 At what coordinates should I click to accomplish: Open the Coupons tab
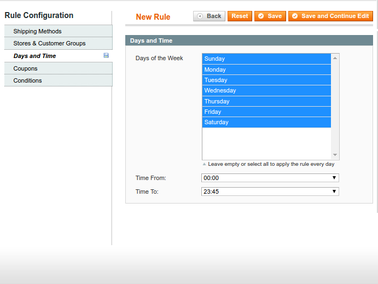[x=25, y=68]
